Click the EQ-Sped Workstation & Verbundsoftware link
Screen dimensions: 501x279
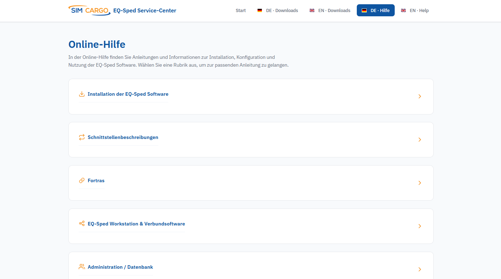click(136, 224)
